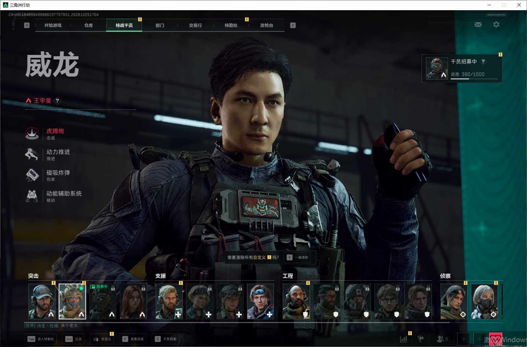The width and height of the screenshot is (527, 347).
Task: Select the 动力推进 skill icon
Action: click(32, 154)
